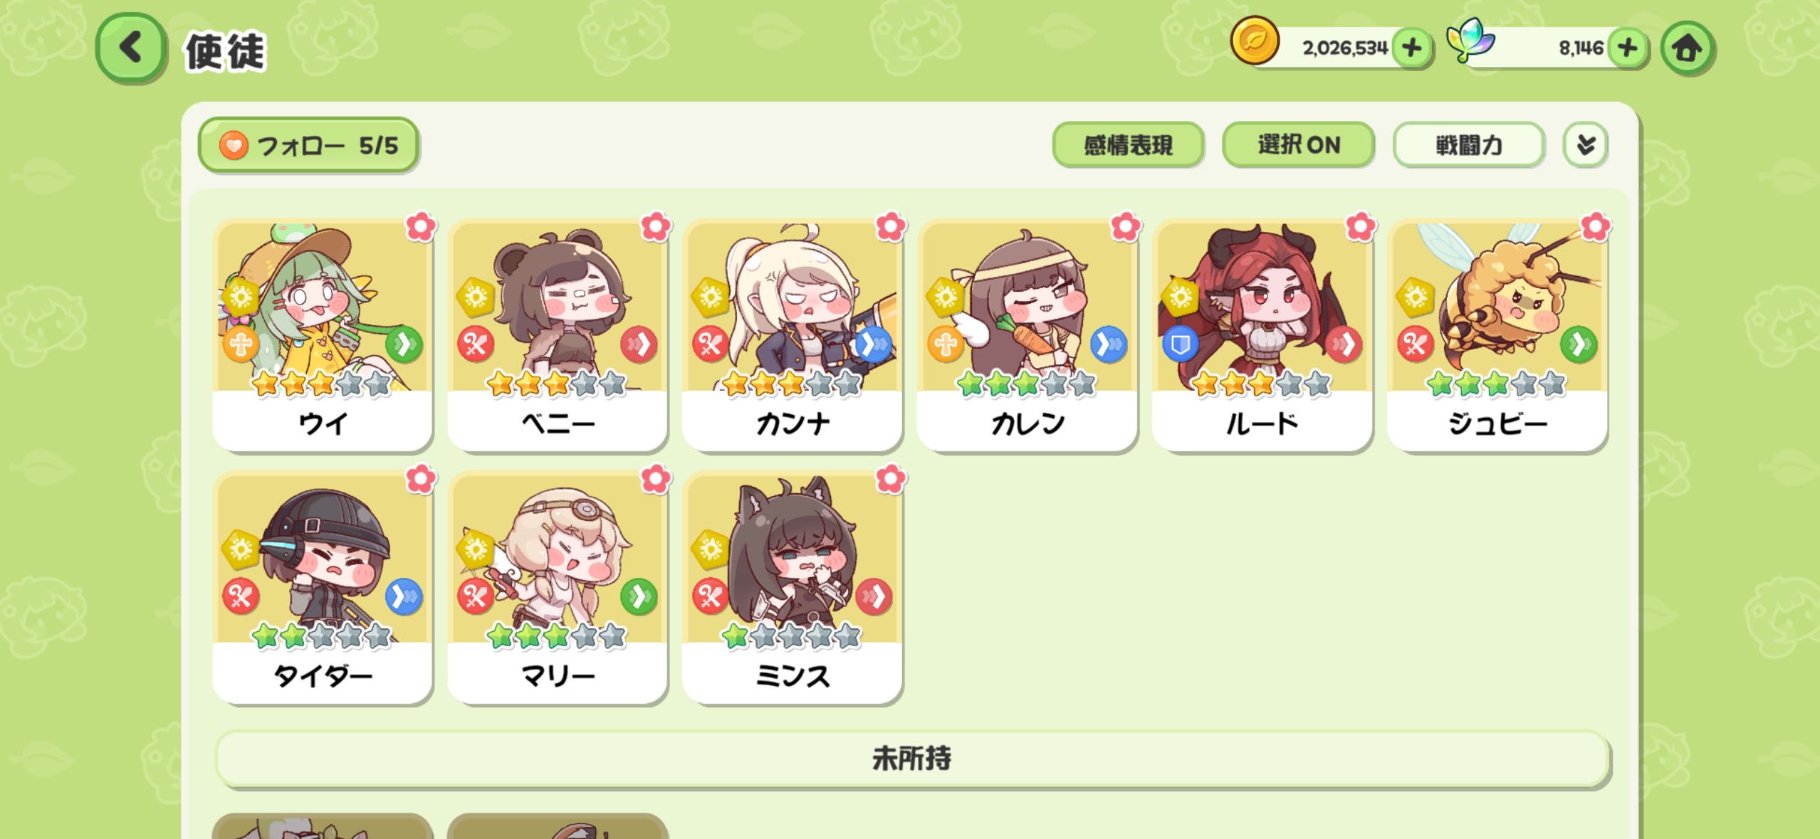Select the カンナ character card
The image size is (1820, 839).
[x=792, y=335]
